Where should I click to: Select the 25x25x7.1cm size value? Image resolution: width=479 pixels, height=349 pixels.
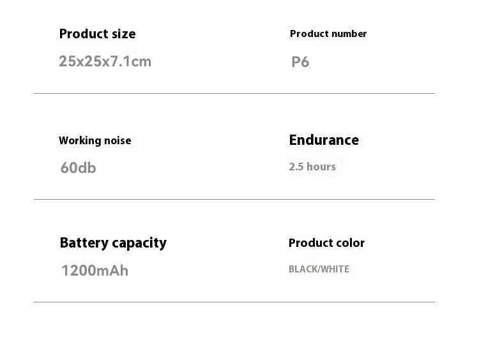click(105, 62)
